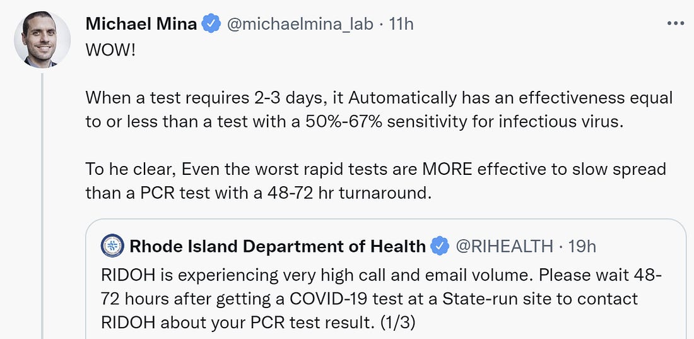The height and width of the screenshot is (339, 694).
Task: Open the quoted tweet via the 19h timestamp
Action: point(582,246)
